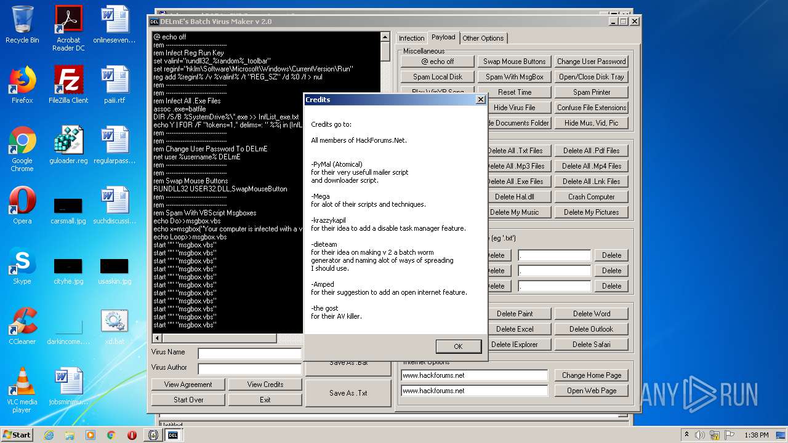
Task: Select the paiii.rtf document icon
Action: pyautogui.click(x=115, y=85)
